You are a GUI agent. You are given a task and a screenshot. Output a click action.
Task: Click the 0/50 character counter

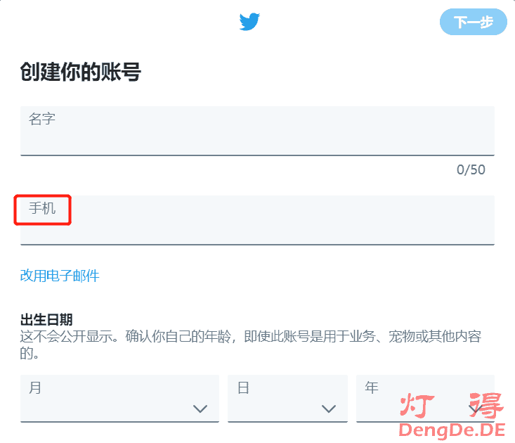[x=471, y=170]
